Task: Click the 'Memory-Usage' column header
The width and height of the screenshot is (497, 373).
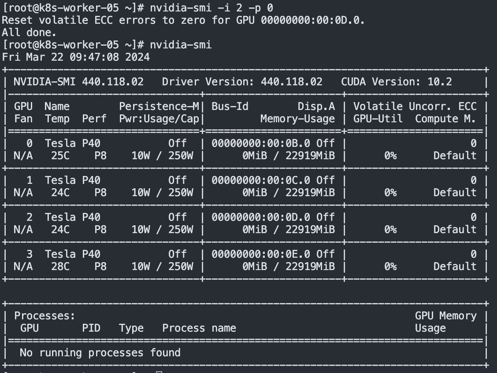Action: point(298,119)
